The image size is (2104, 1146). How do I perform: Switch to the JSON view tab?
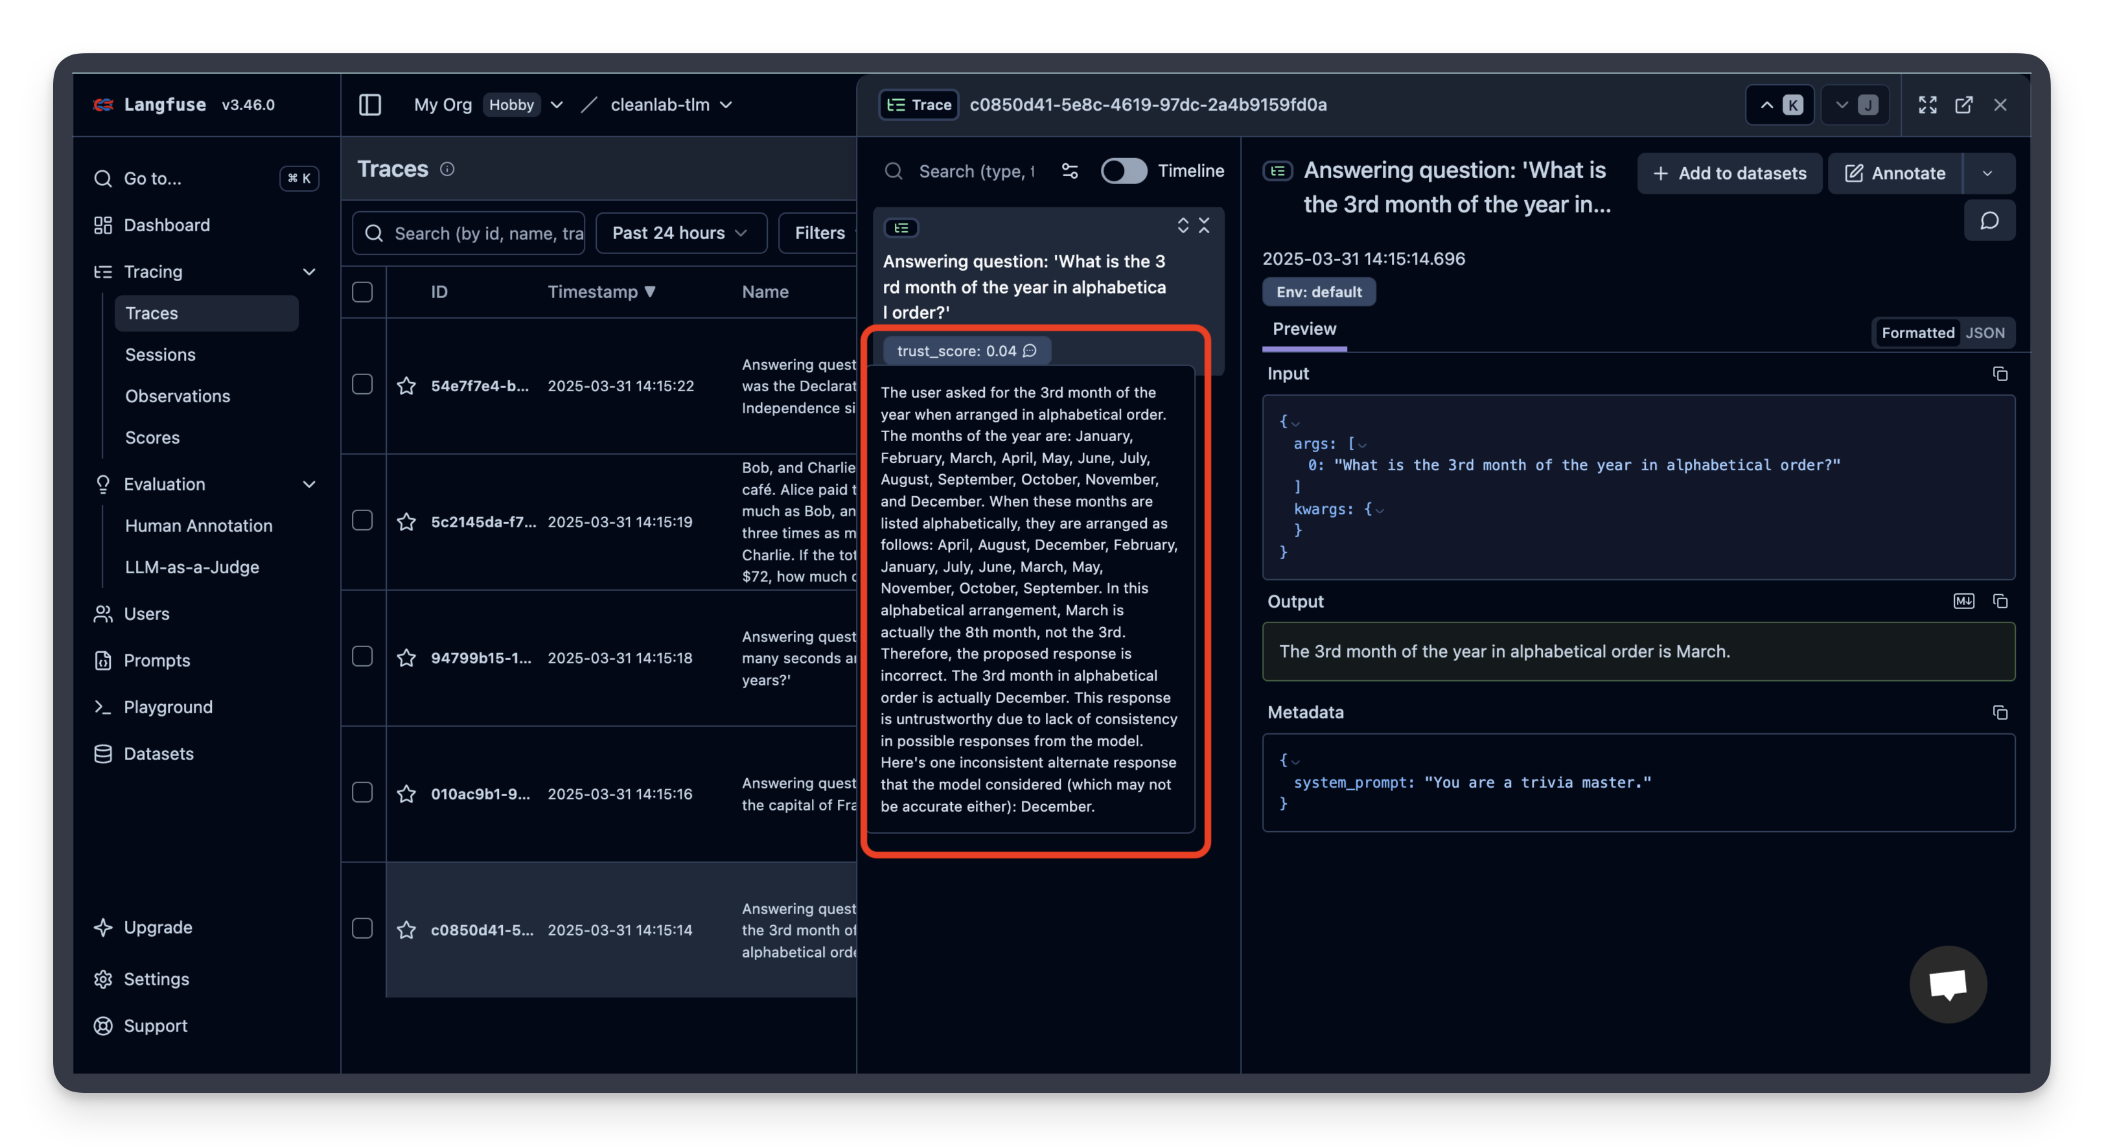(1986, 332)
